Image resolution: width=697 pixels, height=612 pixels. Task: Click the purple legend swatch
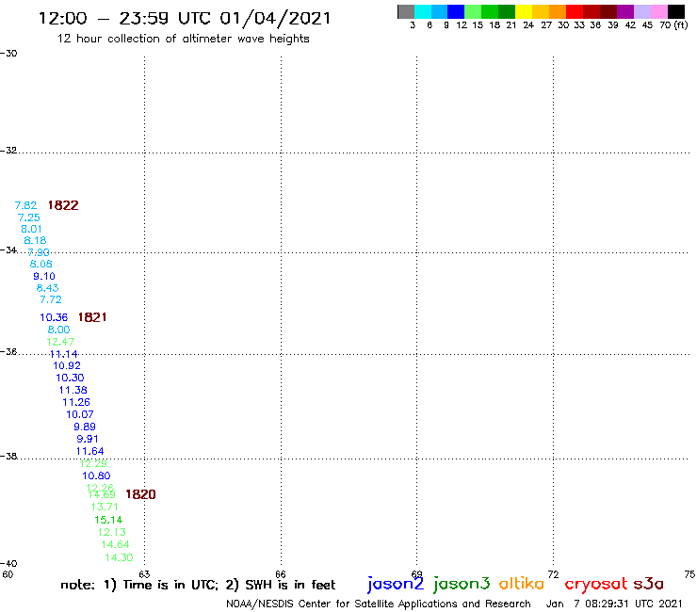point(625,11)
